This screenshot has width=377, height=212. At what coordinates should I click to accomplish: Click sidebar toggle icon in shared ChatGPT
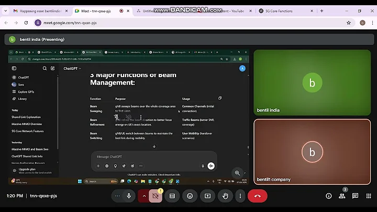point(14,68)
